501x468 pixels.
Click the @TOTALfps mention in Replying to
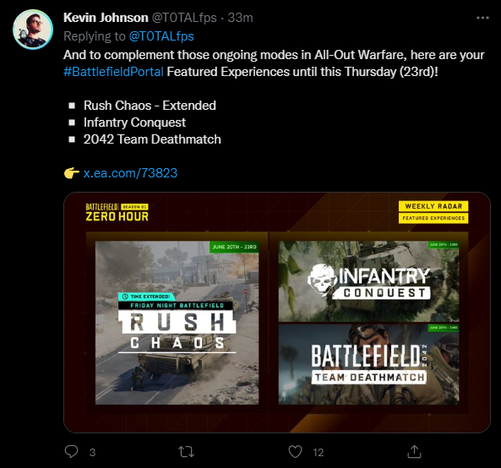[161, 36]
